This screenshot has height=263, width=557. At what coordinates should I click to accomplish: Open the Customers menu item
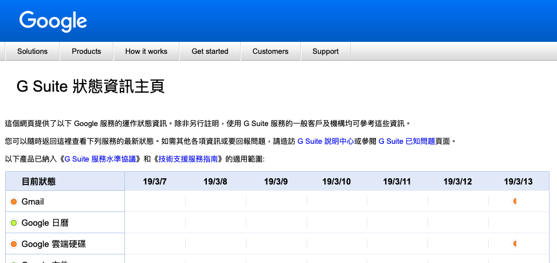coord(270,52)
